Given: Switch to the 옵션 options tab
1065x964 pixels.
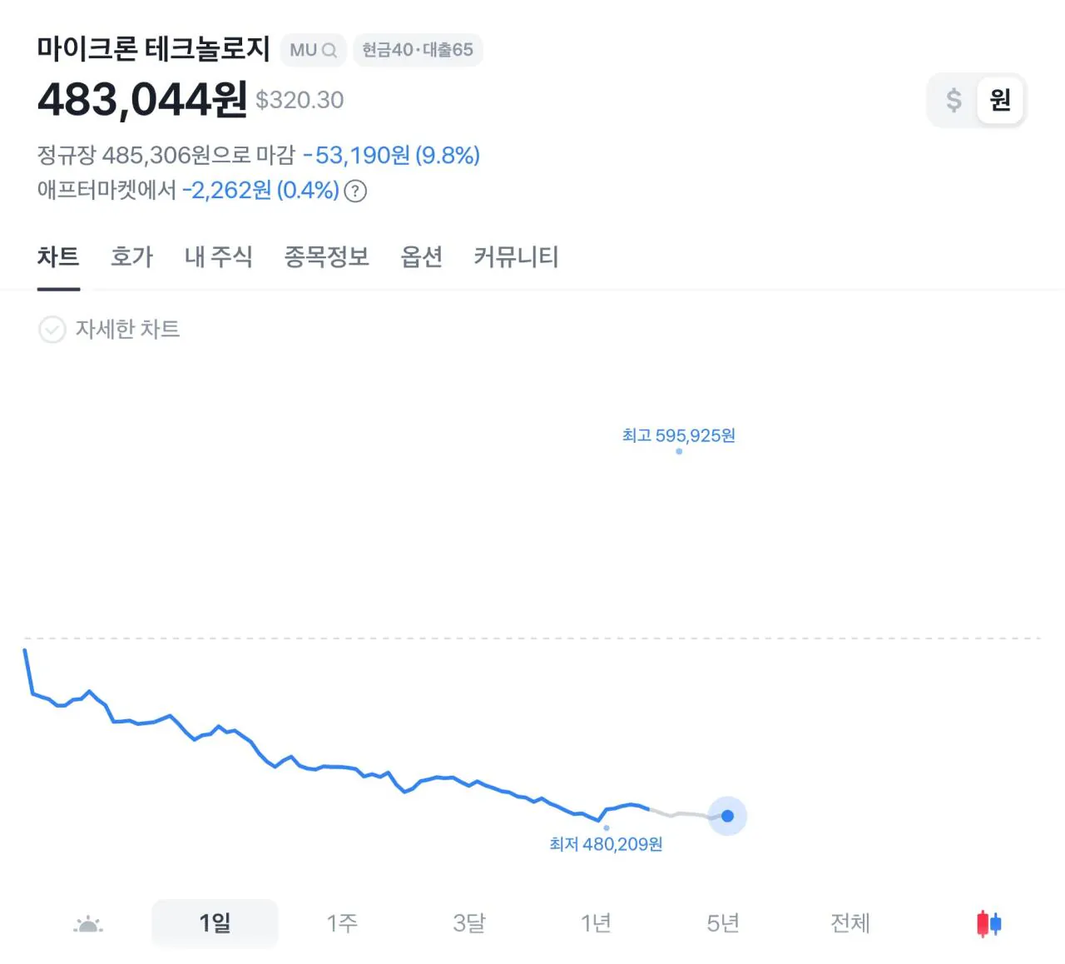Looking at the screenshot, I should click(x=421, y=256).
